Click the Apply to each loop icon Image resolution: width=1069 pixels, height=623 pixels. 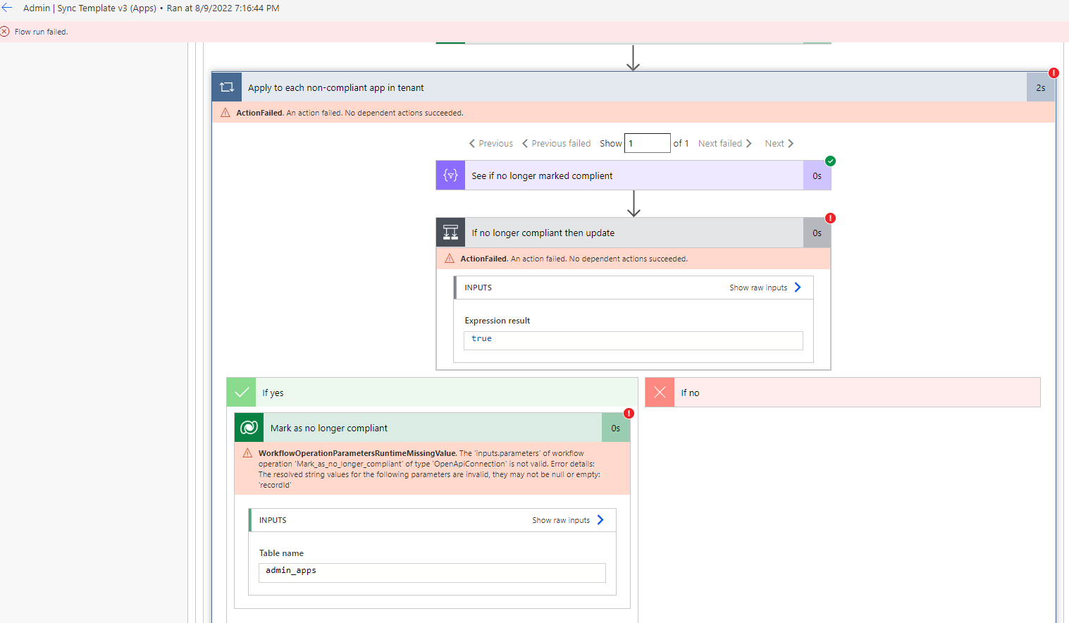coord(226,86)
